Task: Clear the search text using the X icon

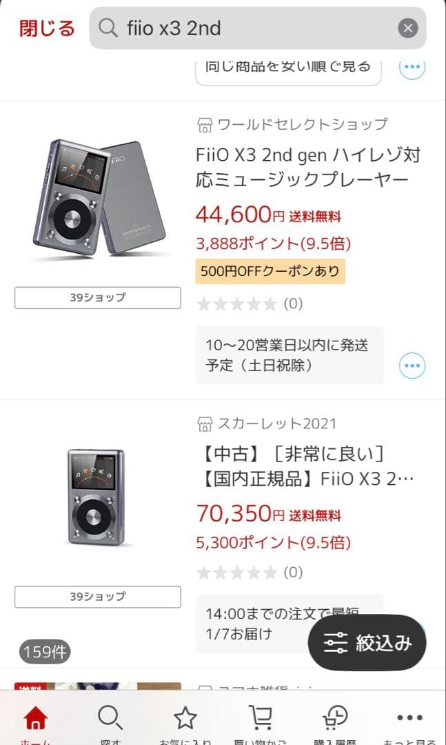Action: [407, 28]
